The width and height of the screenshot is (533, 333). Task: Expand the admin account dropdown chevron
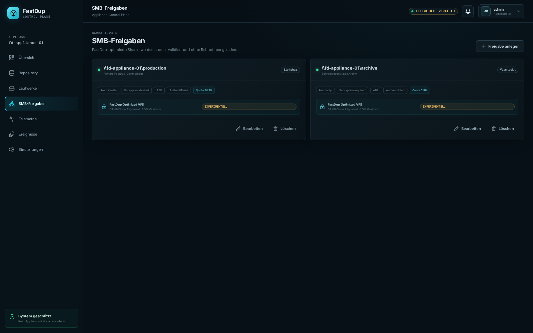(x=518, y=11)
